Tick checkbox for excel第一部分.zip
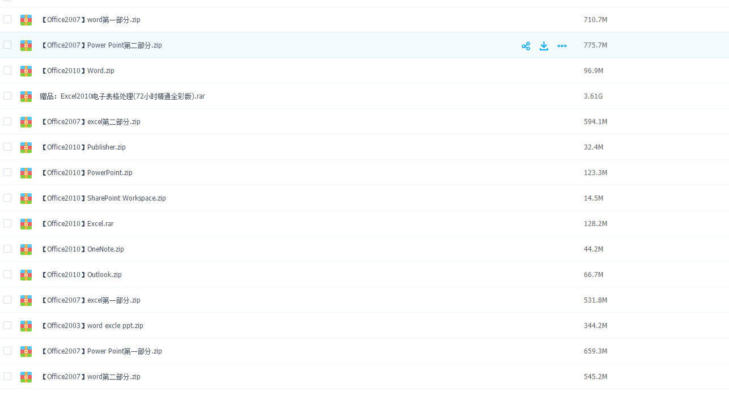729x404 pixels. click(7, 300)
